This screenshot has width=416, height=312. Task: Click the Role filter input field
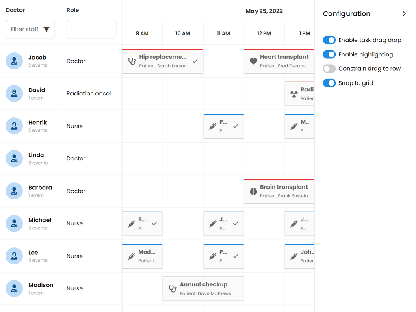point(91,30)
